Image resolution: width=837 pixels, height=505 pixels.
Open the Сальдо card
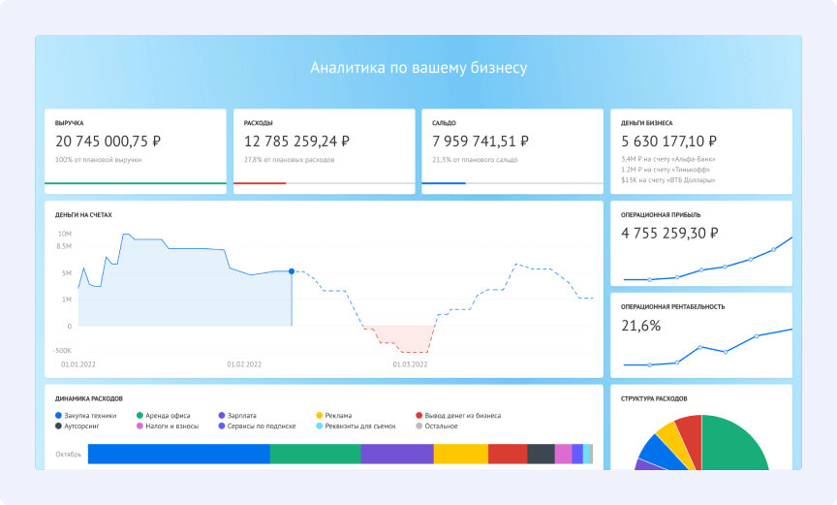click(512, 151)
